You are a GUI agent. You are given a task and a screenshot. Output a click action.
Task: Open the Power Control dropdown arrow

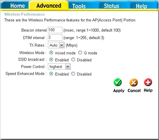pos(68,67)
